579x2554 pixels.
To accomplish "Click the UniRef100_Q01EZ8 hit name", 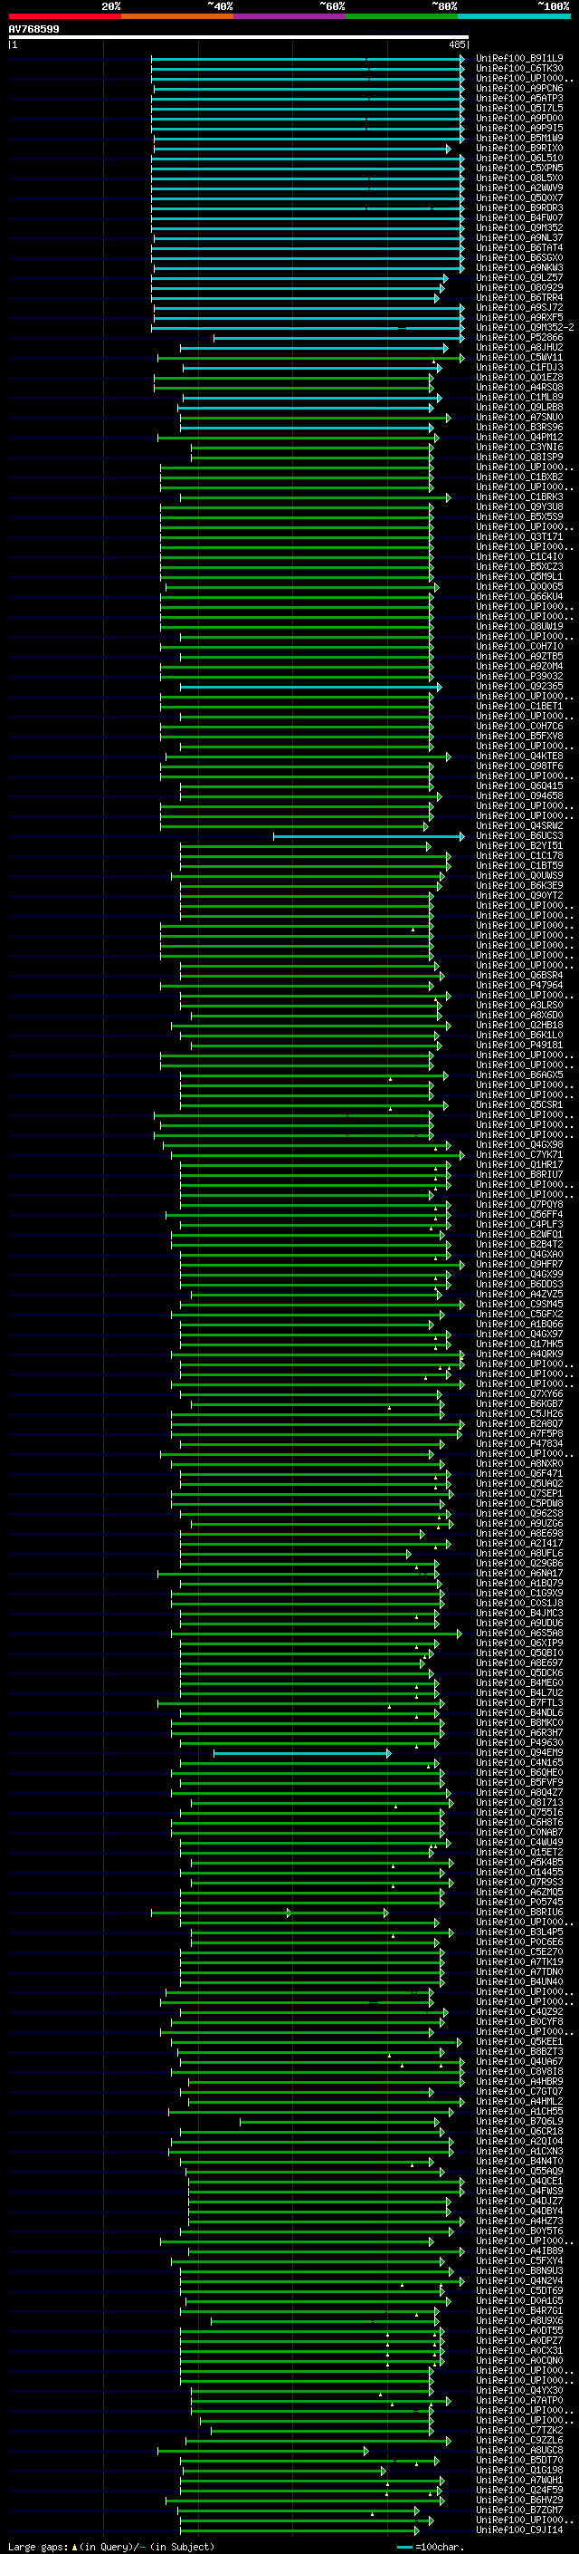I will coord(519,377).
